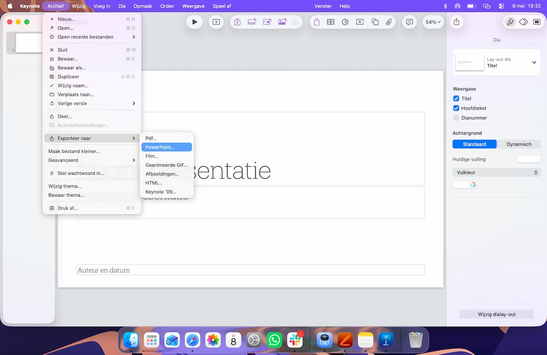Click the Auteur en datum text field
Image resolution: width=547 pixels, height=355 pixels.
[x=250, y=270]
